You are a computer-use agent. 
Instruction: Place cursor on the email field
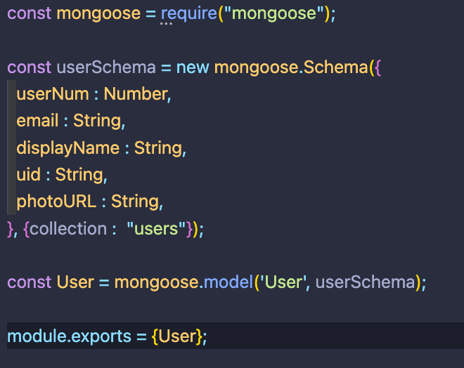coord(37,121)
